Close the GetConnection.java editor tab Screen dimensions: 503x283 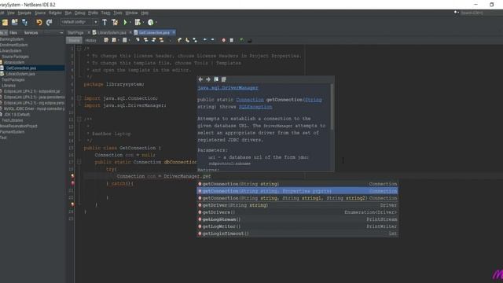pos(174,32)
